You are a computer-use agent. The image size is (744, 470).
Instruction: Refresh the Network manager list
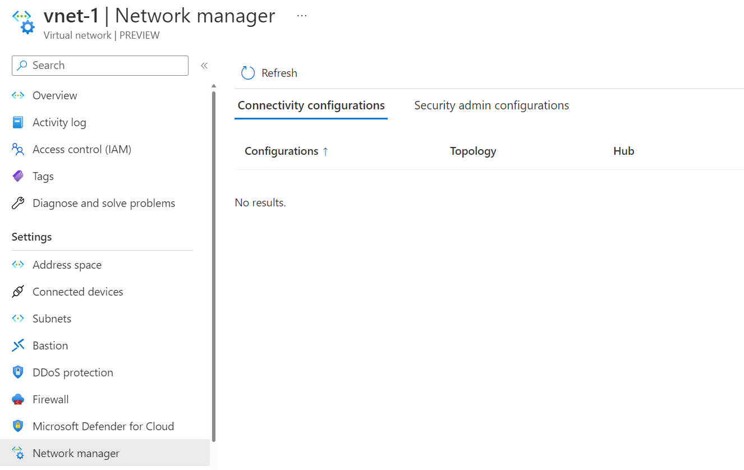click(x=269, y=73)
